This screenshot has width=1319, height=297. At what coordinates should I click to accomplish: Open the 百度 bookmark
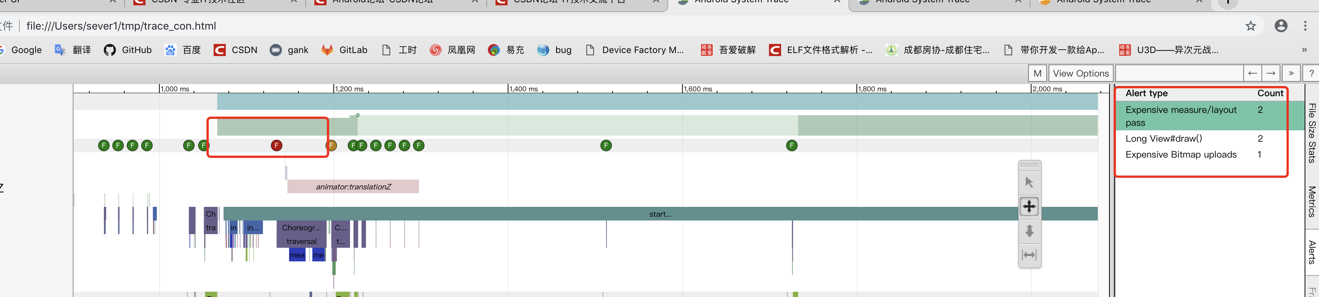coord(183,50)
